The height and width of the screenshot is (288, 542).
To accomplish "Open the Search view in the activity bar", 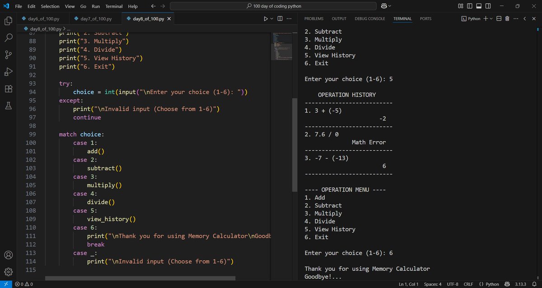I will click(8, 38).
